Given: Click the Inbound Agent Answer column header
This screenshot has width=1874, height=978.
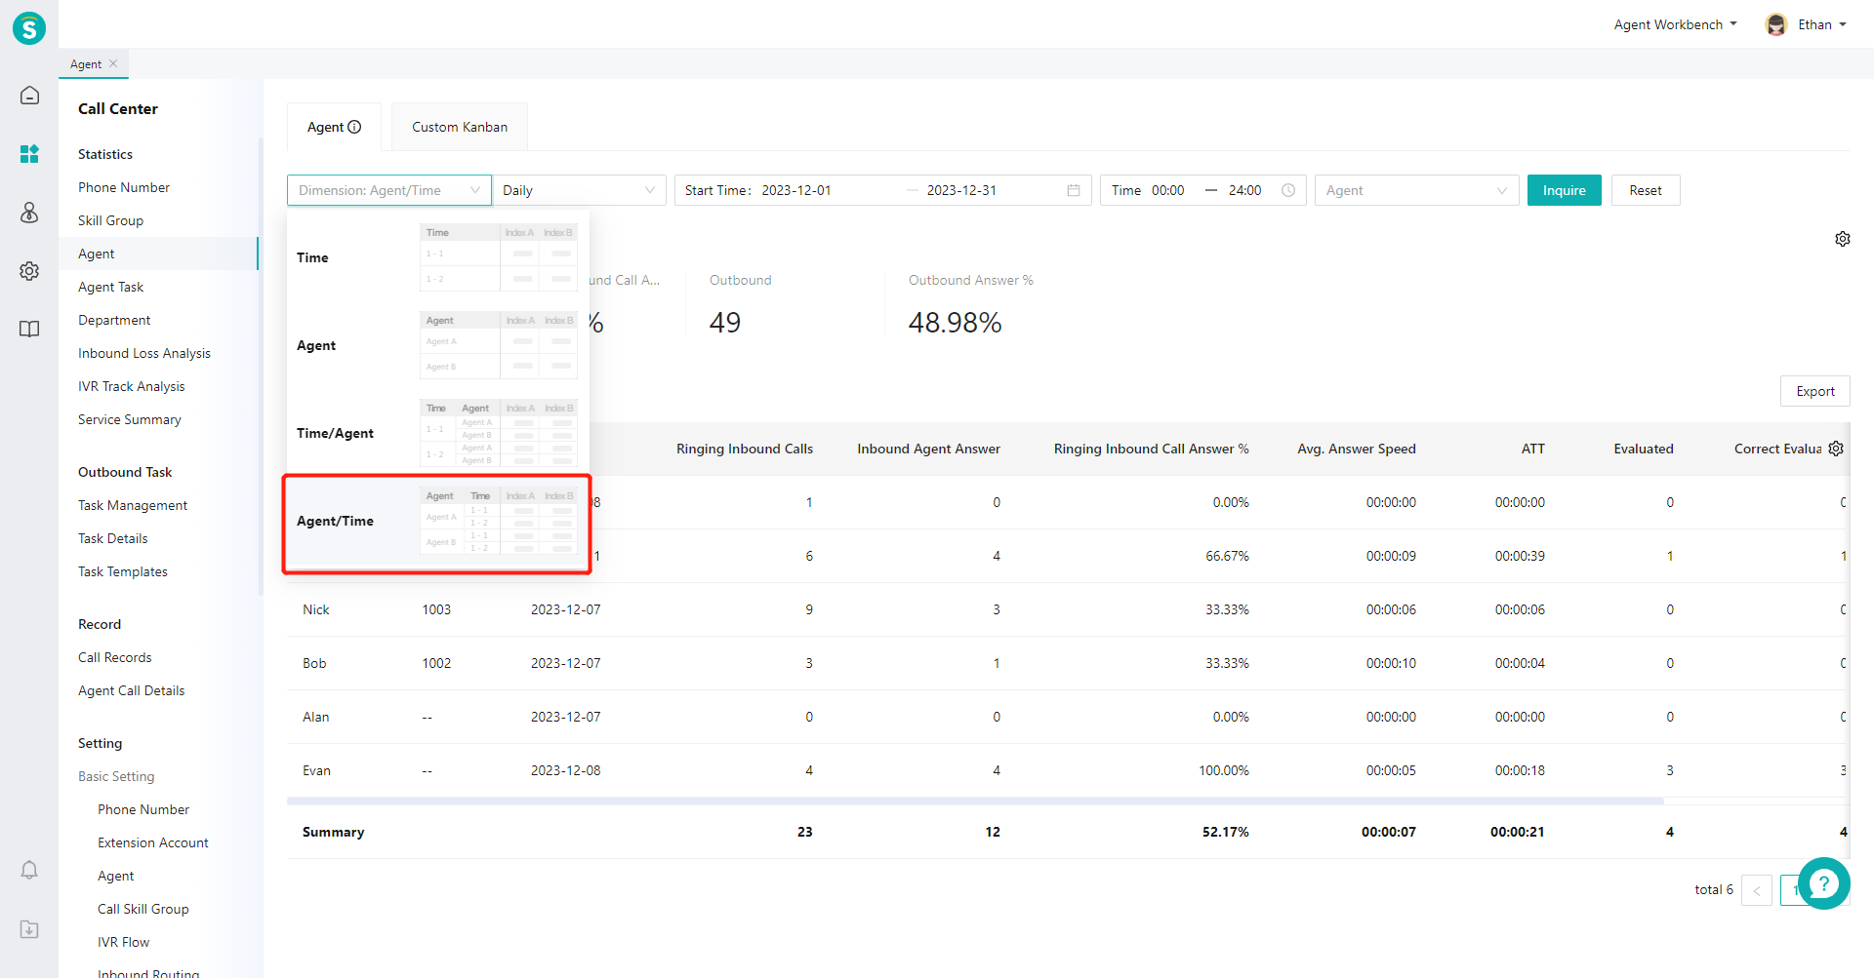Looking at the screenshot, I should pos(929,449).
